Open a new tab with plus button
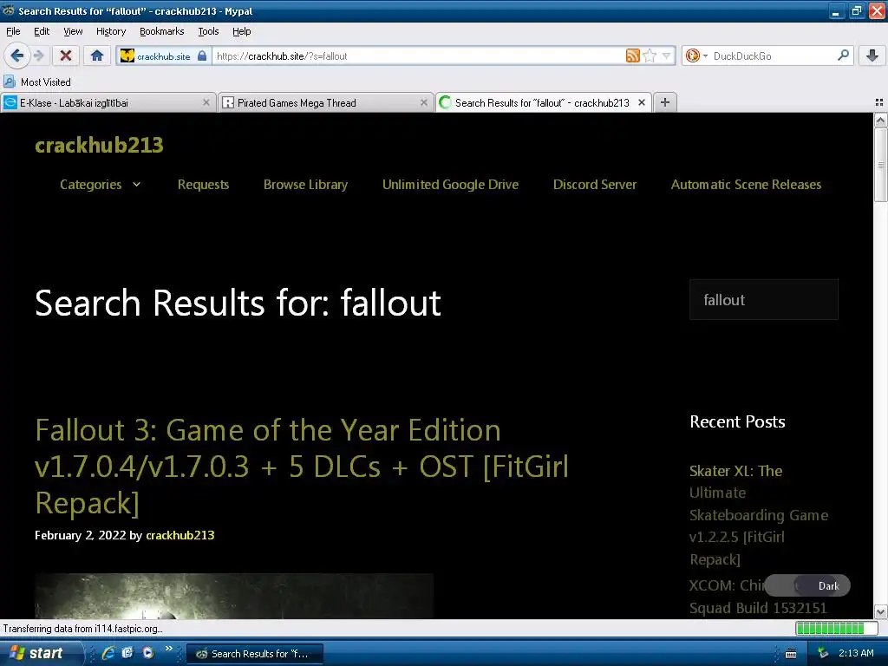 click(x=665, y=102)
